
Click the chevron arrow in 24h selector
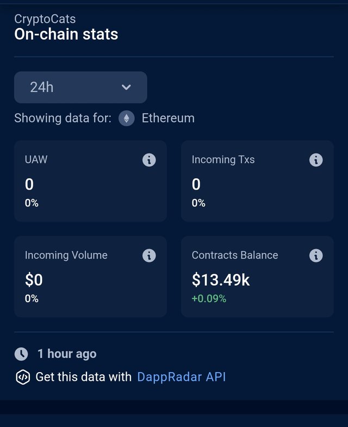coord(126,87)
